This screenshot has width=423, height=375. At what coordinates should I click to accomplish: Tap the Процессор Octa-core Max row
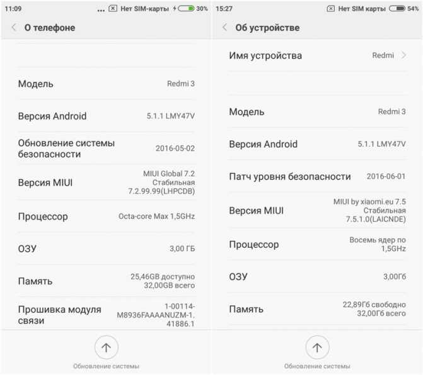107,216
